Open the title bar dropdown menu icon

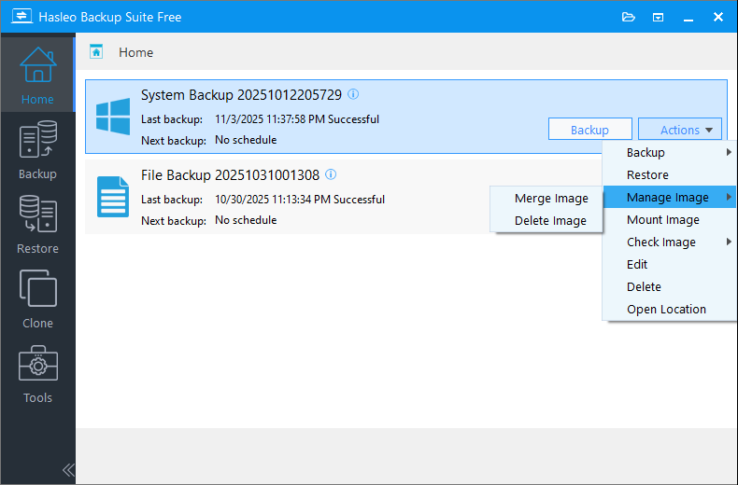pos(658,18)
